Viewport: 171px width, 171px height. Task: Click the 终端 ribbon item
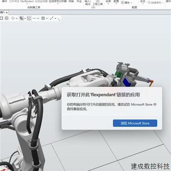coord(71,1)
